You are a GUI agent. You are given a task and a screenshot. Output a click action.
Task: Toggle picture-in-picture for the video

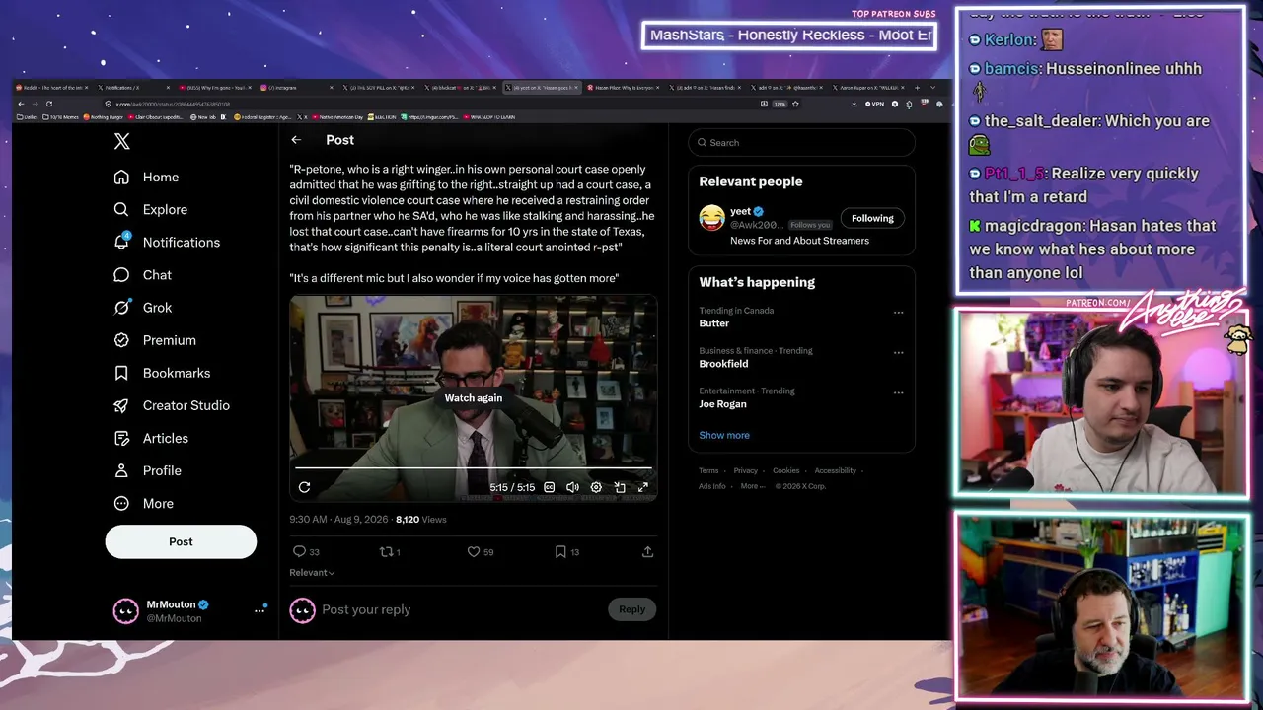620,487
